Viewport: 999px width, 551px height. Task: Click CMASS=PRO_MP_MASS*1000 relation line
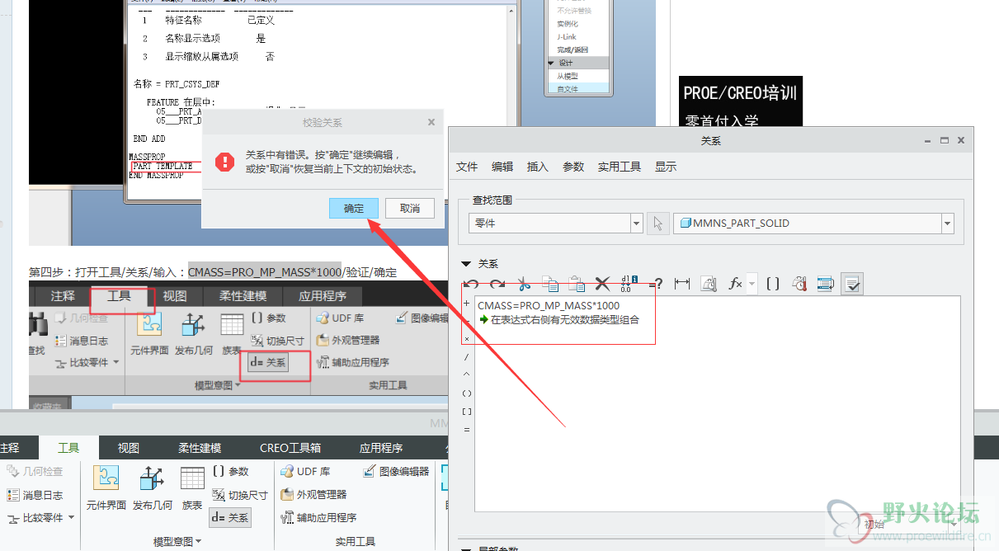(549, 306)
